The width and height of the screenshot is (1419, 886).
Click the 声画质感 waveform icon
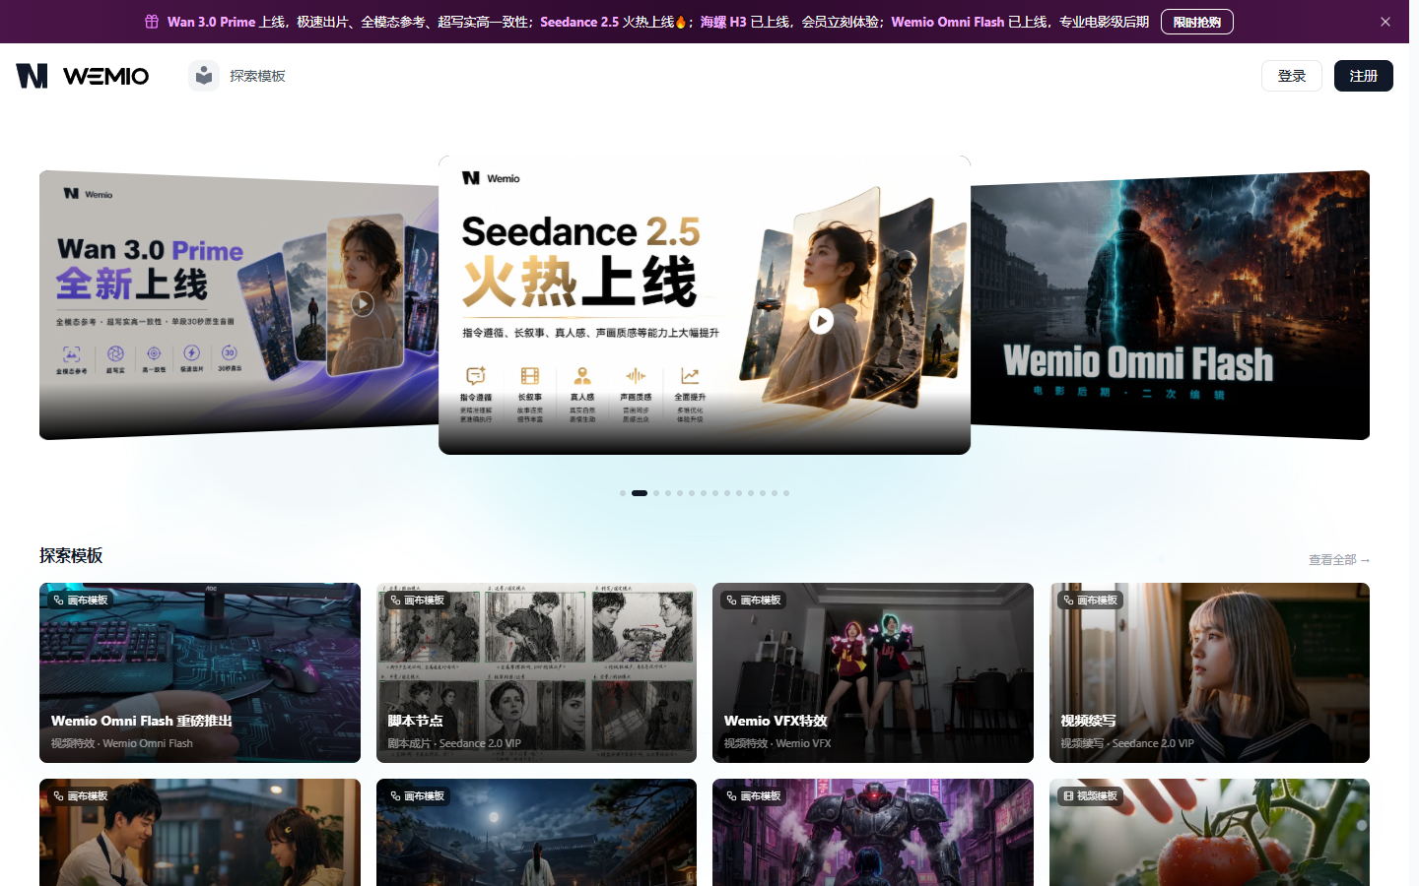tap(636, 375)
